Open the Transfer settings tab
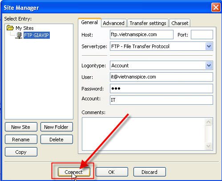Image resolution: width=222 pixels, height=181 pixels. pos(148,23)
